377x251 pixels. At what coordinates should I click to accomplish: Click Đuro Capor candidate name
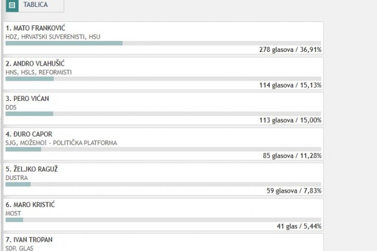(29, 134)
